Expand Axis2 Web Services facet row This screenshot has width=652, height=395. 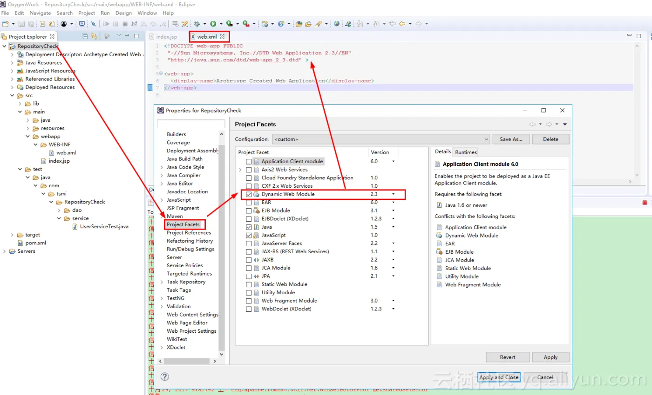point(240,170)
